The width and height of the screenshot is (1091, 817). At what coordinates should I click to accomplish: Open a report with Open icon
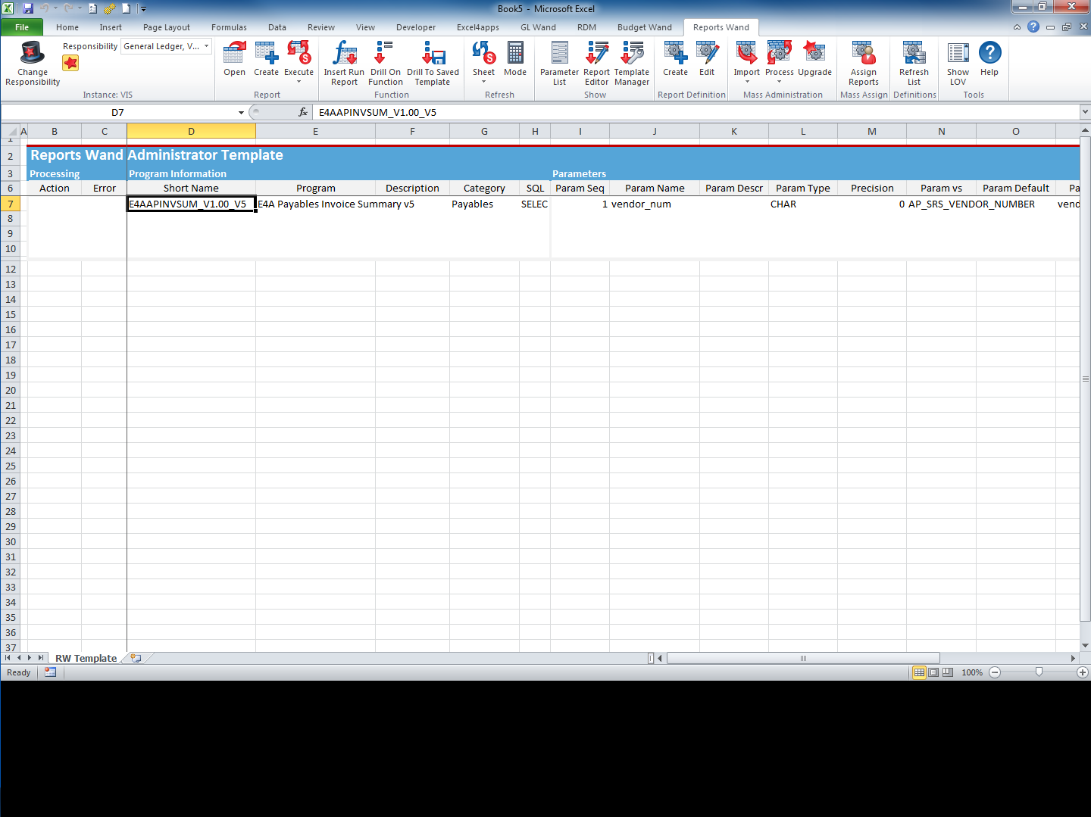234,53
